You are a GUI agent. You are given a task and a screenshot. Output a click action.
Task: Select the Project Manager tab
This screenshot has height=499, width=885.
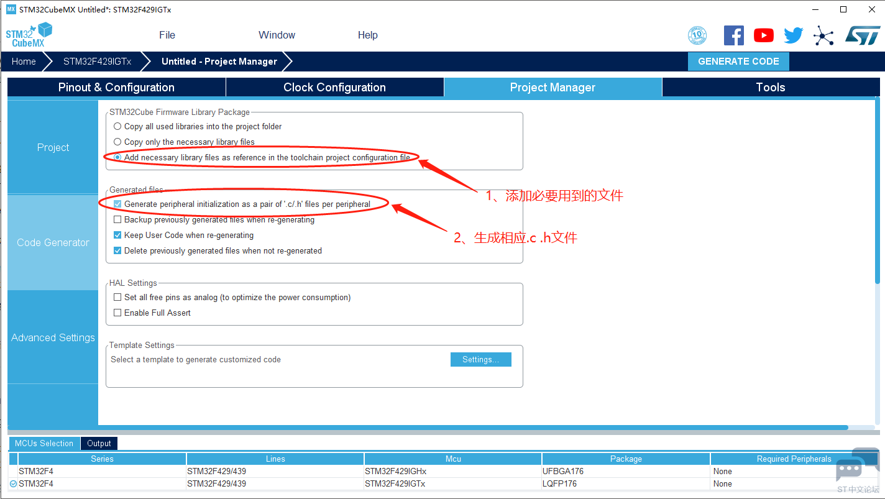tap(553, 87)
